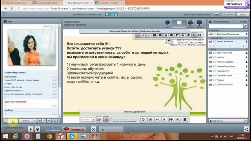Click reload button in playback control panel
The image size is (251, 141).
pyautogui.click(x=143, y=119)
